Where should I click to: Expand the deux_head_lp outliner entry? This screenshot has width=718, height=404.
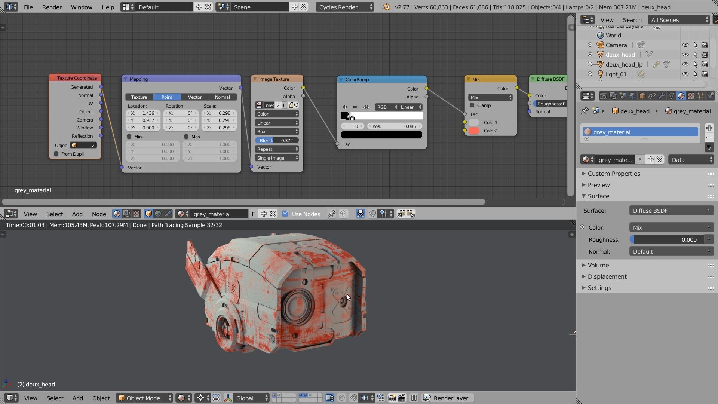click(x=590, y=64)
